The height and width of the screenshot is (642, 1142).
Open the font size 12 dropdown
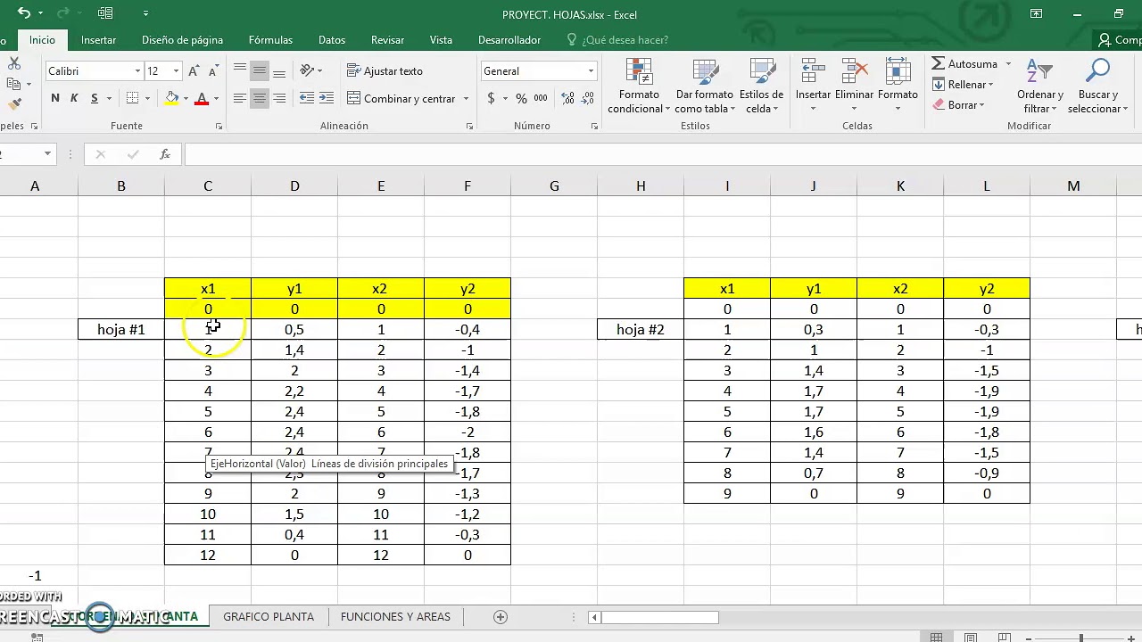176,71
